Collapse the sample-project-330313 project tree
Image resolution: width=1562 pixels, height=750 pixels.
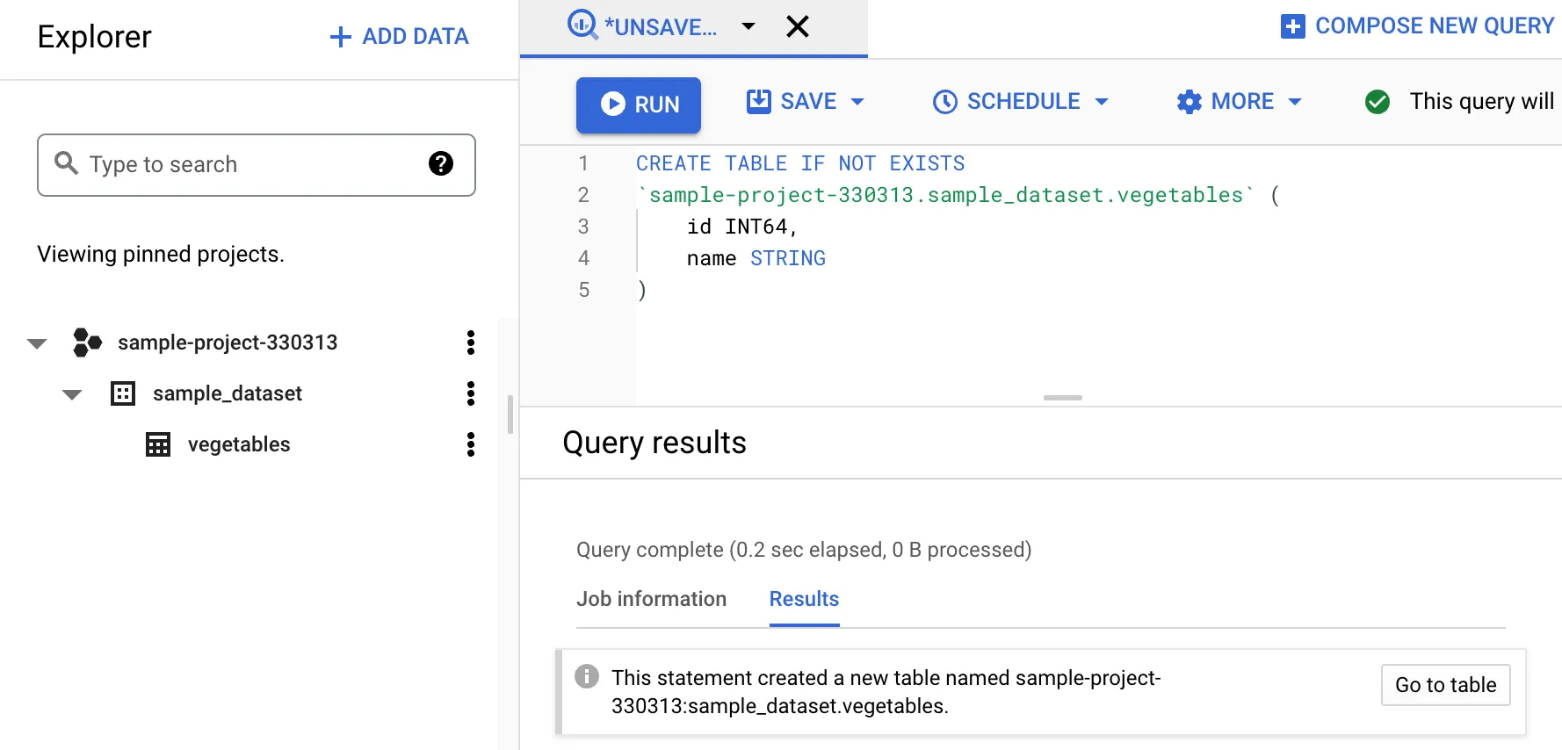[x=37, y=343]
